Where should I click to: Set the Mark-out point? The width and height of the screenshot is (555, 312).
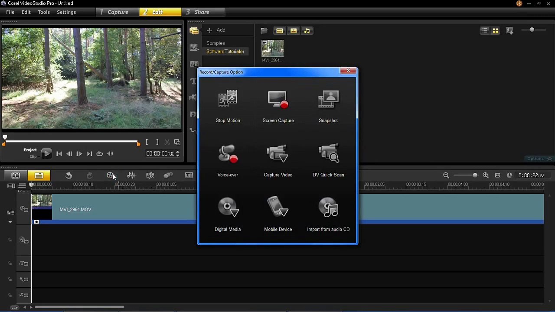(157, 142)
